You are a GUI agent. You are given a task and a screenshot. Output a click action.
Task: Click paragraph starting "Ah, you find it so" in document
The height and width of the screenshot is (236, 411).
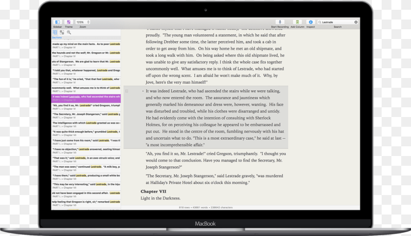[216, 160]
